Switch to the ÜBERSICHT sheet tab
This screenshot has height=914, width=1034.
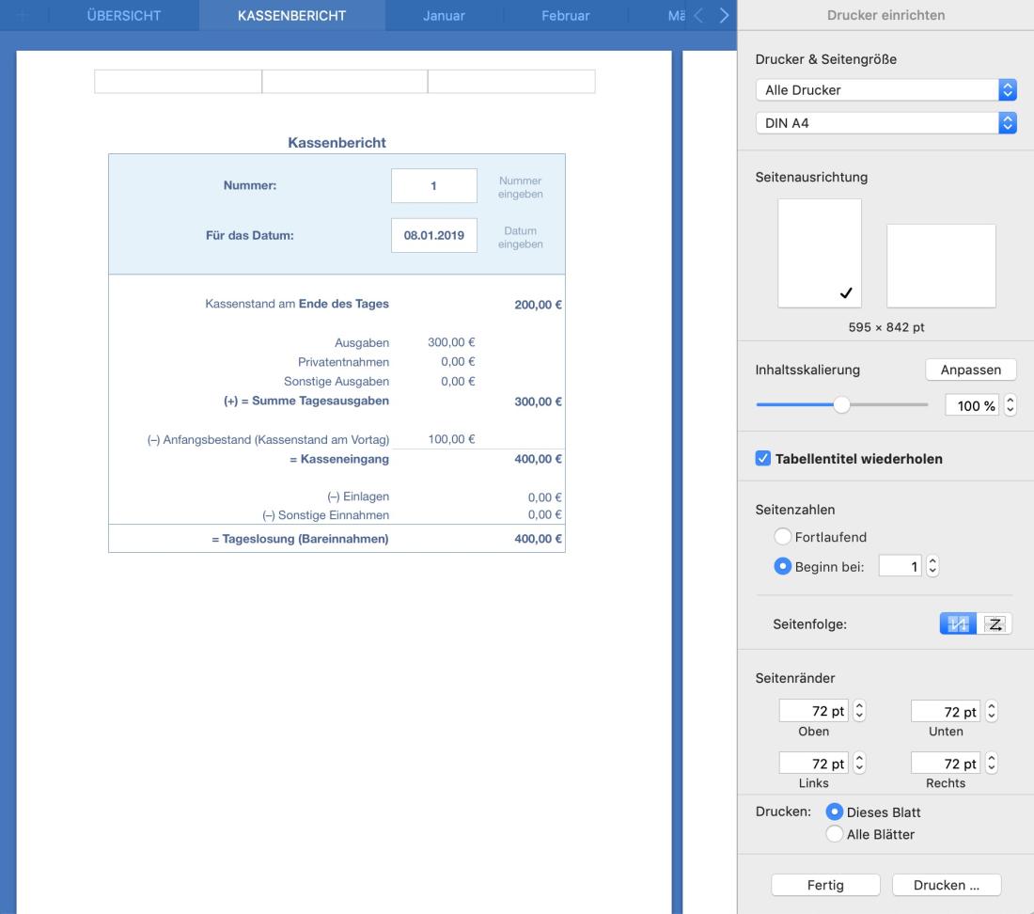(x=124, y=16)
